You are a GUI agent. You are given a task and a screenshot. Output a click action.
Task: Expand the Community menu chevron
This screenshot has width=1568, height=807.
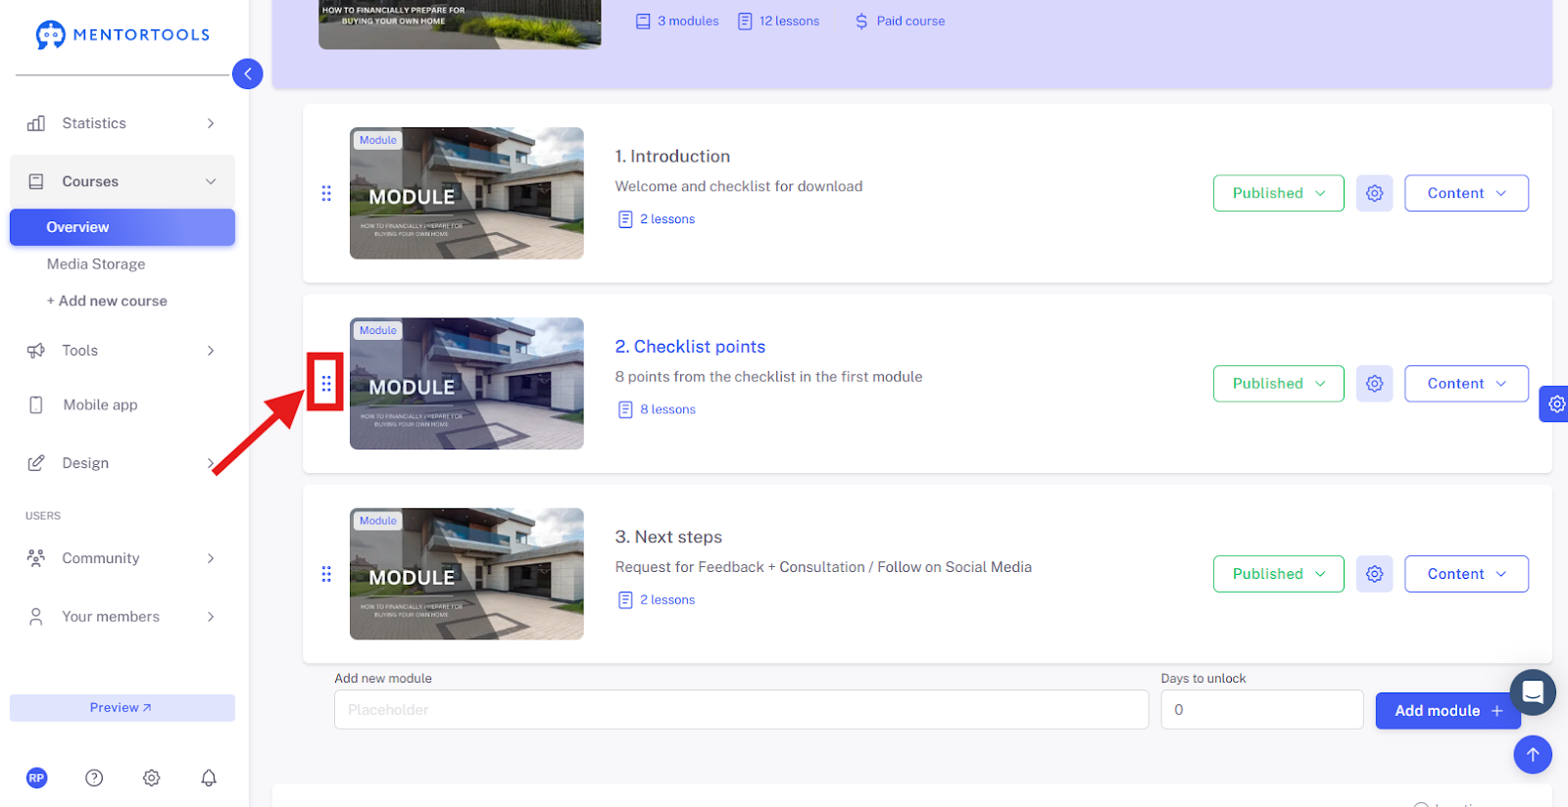211,558
